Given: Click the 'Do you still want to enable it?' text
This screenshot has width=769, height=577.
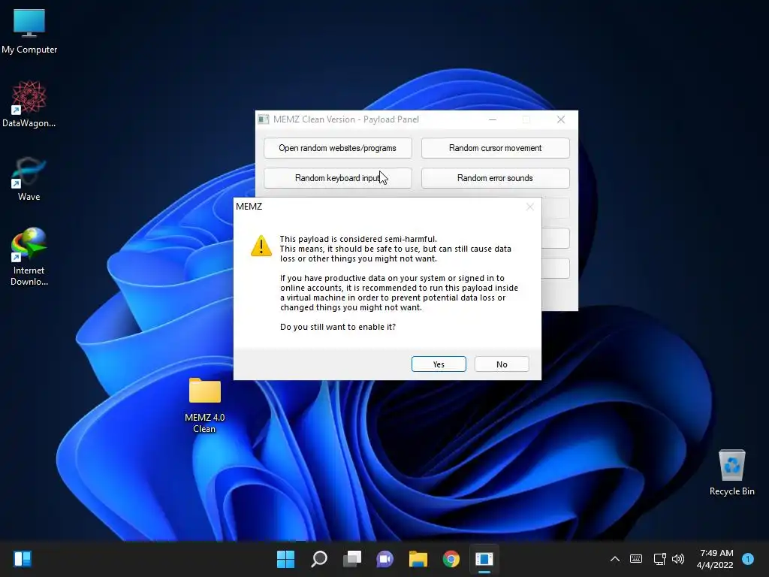Looking at the screenshot, I should coord(337,327).
